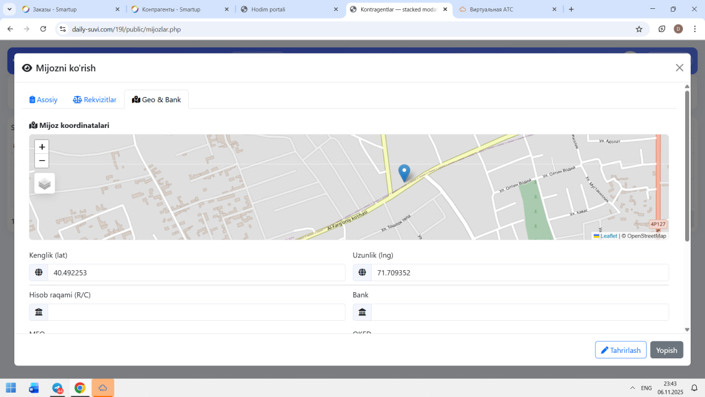
Task: Zoom out on the map
Action: 42,161
